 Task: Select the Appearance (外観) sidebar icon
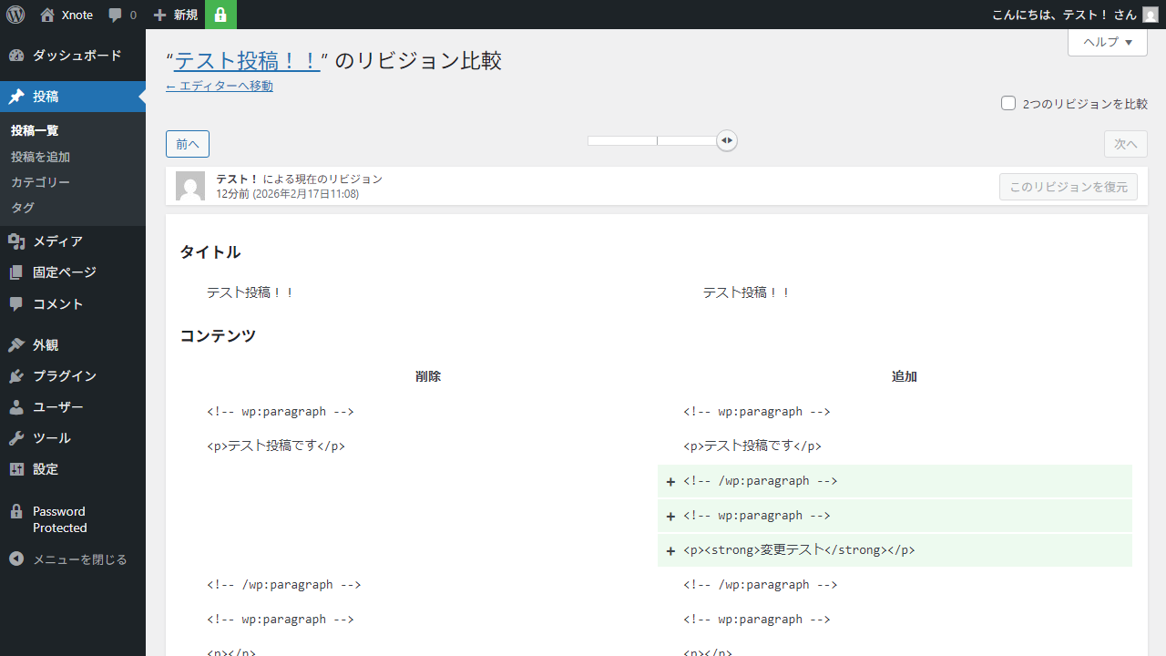click(x=16, y=344)
